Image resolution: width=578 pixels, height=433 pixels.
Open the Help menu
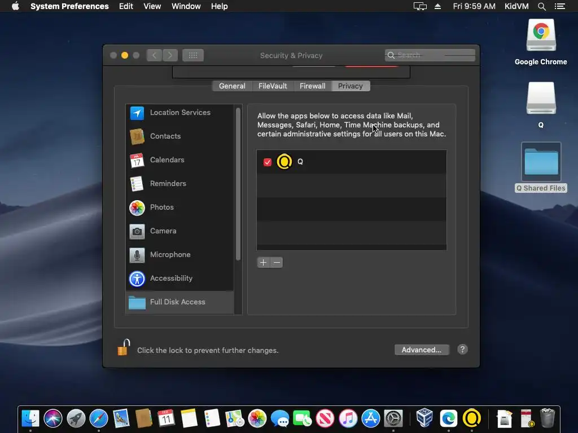pyautogui.click(x=220, y=6)
